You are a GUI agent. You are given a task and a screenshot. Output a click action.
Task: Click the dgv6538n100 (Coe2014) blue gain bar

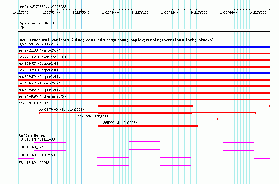[144, 47]
